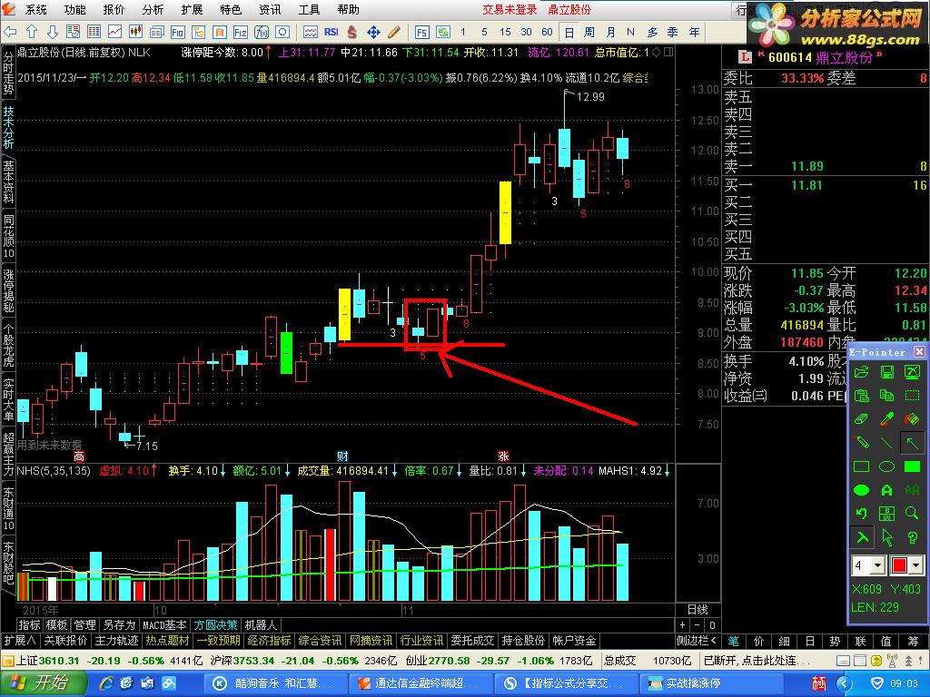Click the 指标 button
This screenshot has width=930, height=697.
[x=29, y=624]
